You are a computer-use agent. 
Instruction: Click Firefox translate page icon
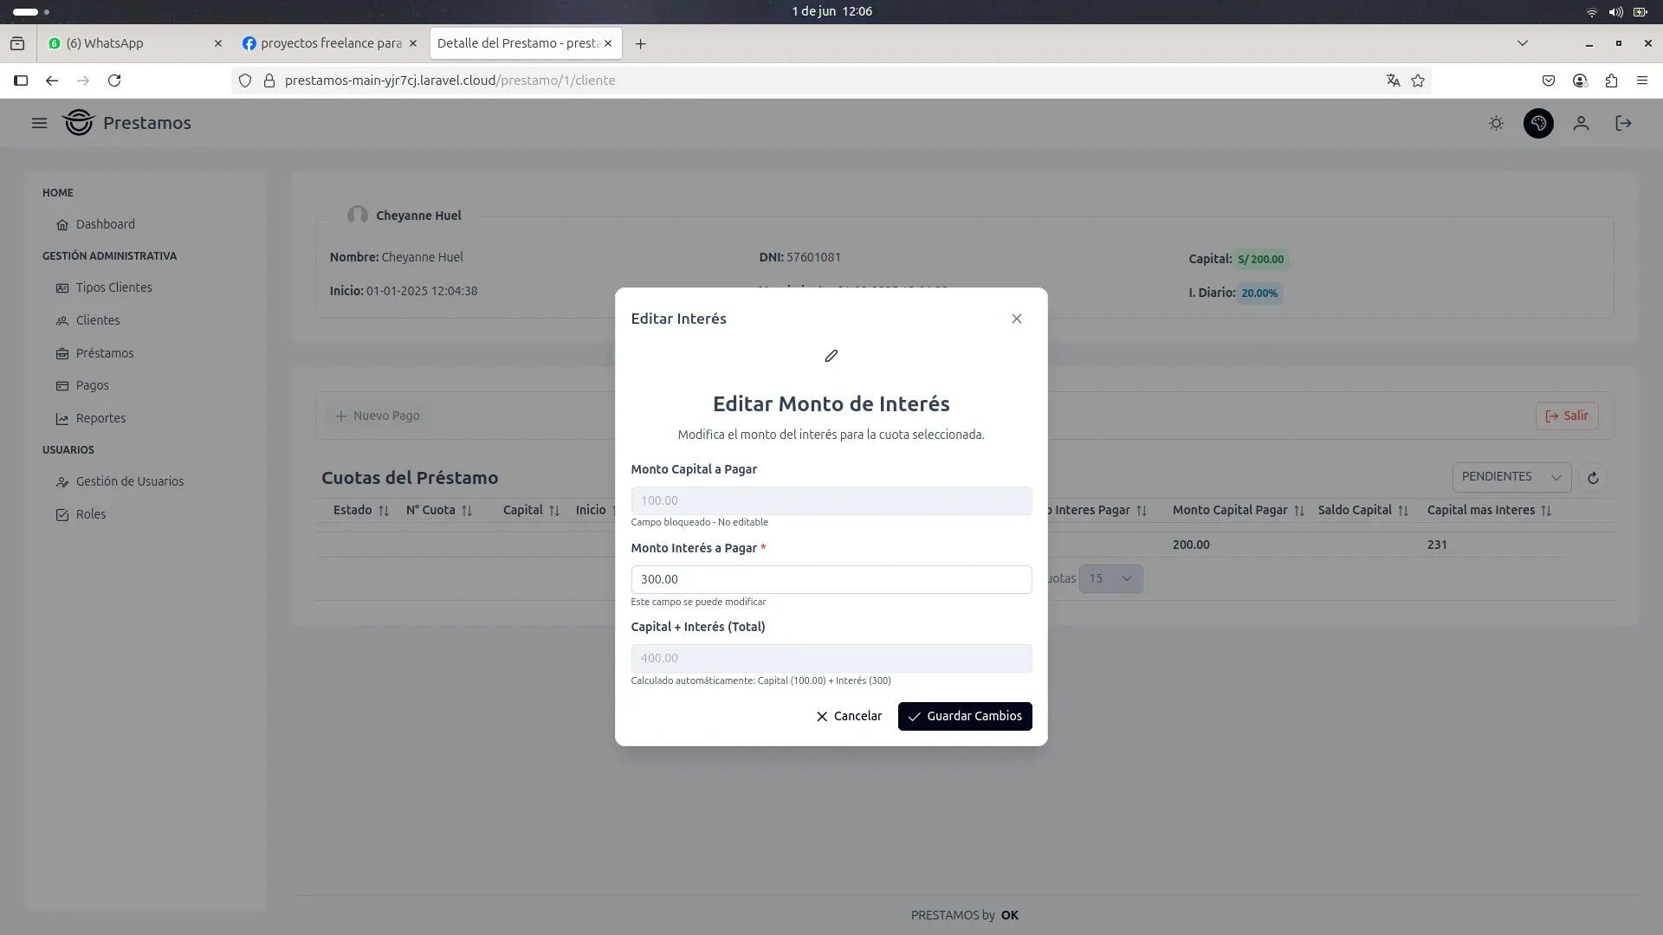[1393, 81]
